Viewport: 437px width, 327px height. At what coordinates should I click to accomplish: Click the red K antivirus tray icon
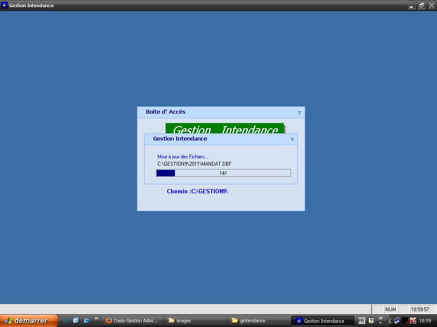(x=413, y=321)
